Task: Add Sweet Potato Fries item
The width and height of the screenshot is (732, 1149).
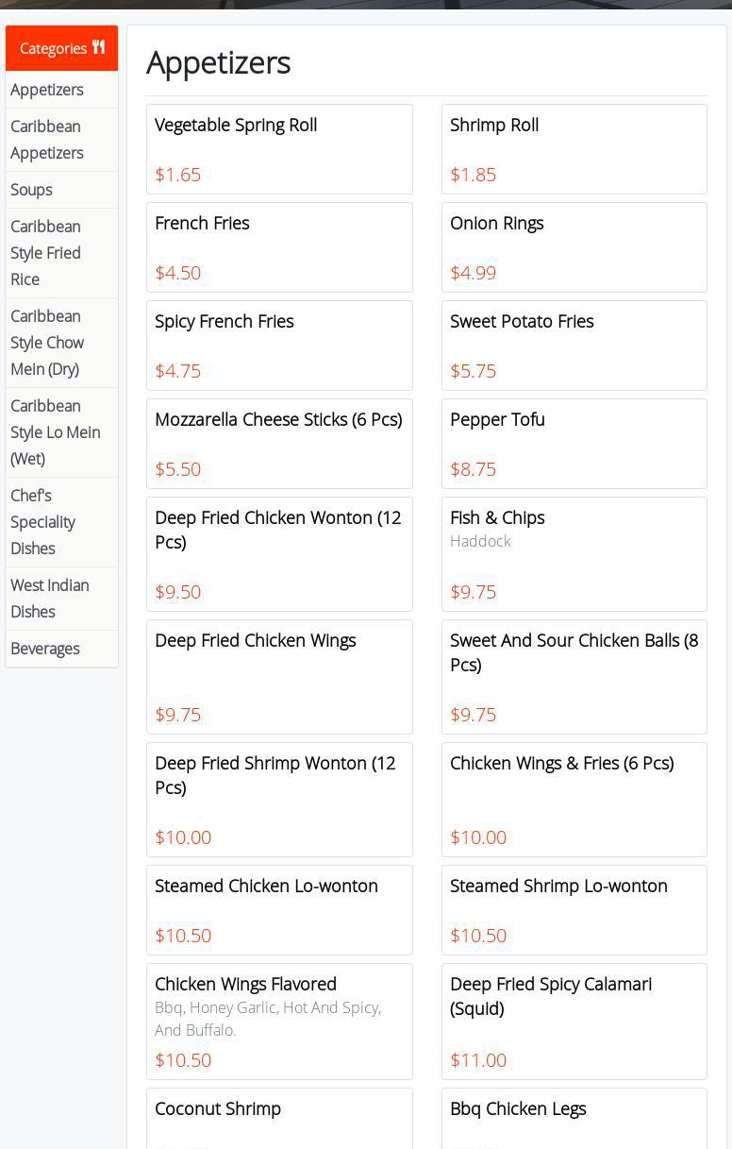Action: tap(574, 346)
